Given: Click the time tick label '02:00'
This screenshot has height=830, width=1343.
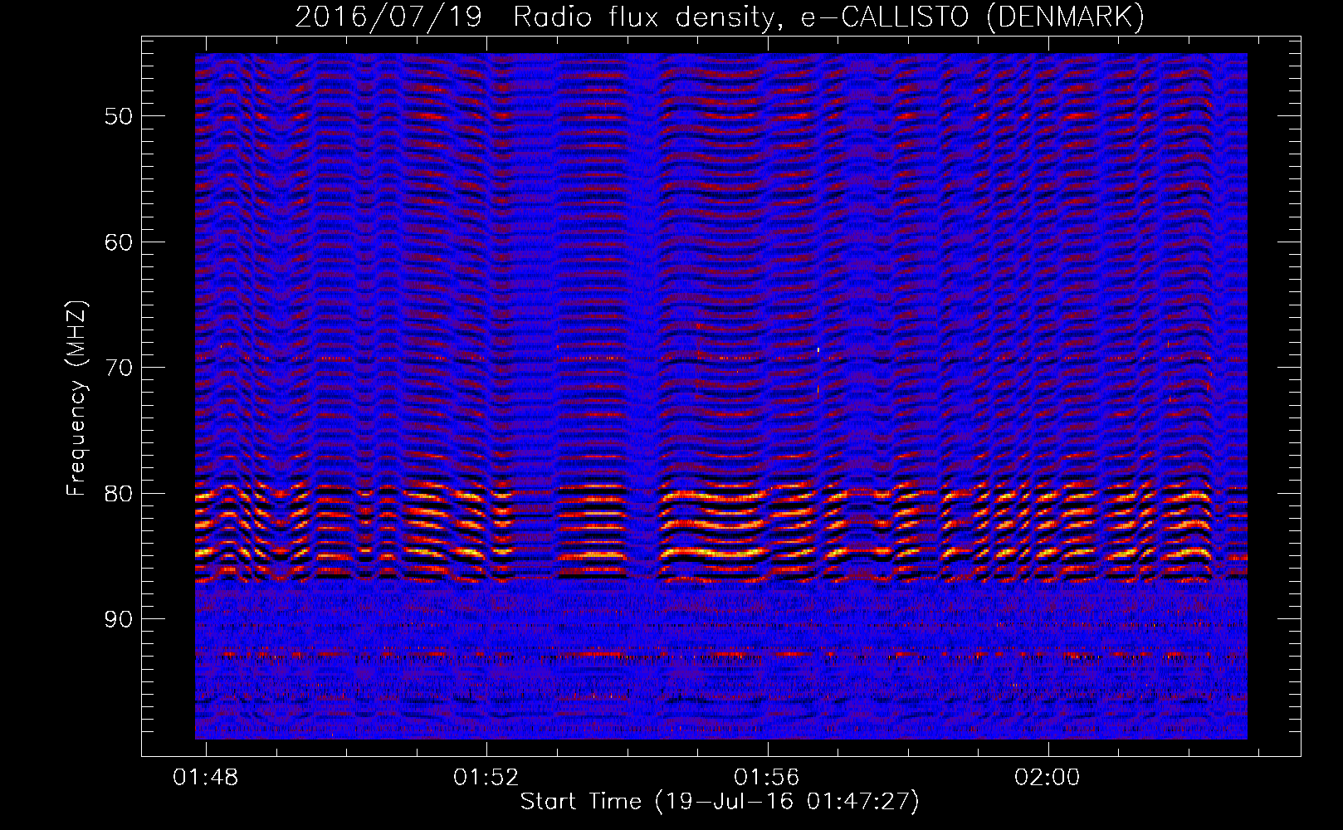Looking at the screenshot, I should 1048,778.
